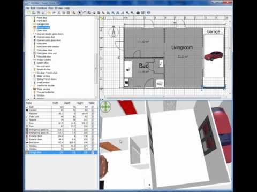Click the Help icon in the toolbar
This screenshot has width=257, height=192.
click(x=148, y=13)
